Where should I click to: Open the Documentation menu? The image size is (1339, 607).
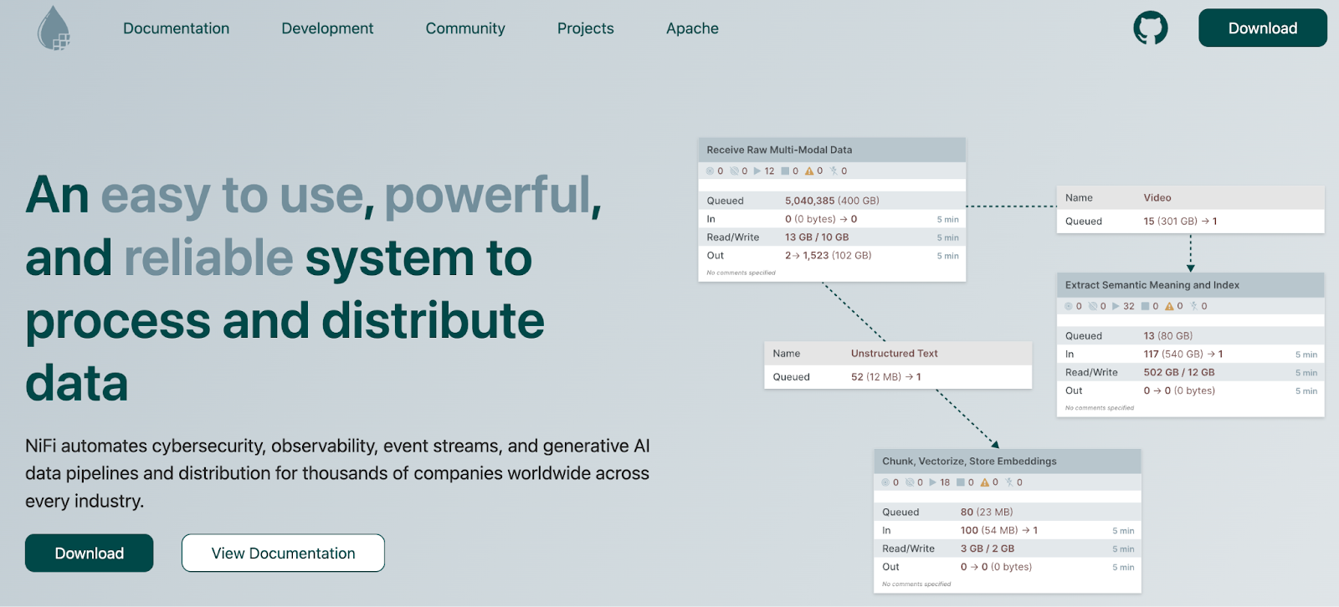[176, 28]
